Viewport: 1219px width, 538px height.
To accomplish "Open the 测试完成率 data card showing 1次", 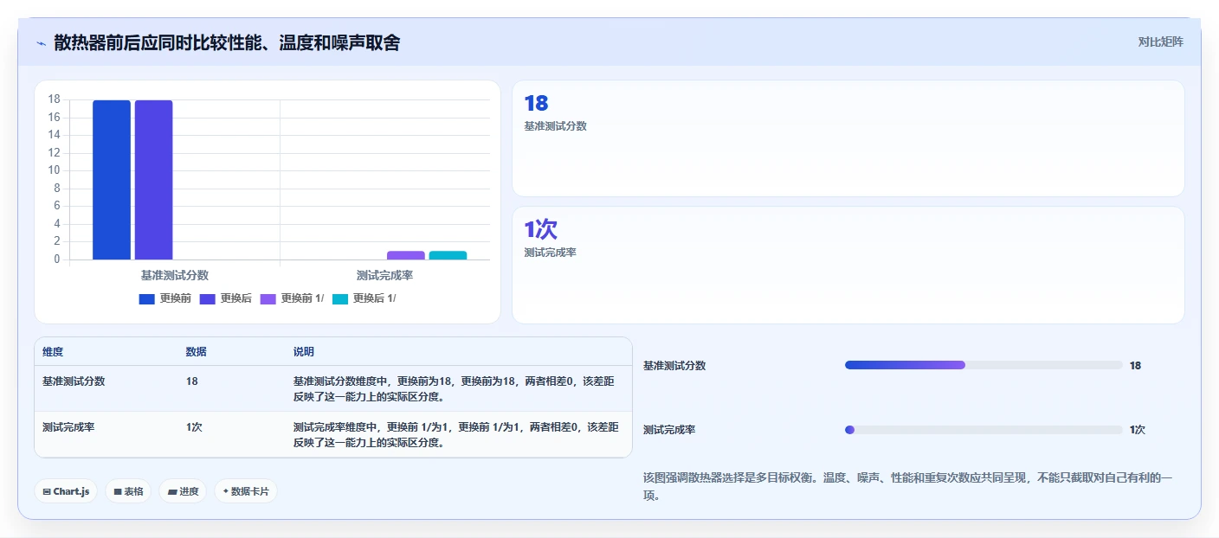I will [848, 265].
